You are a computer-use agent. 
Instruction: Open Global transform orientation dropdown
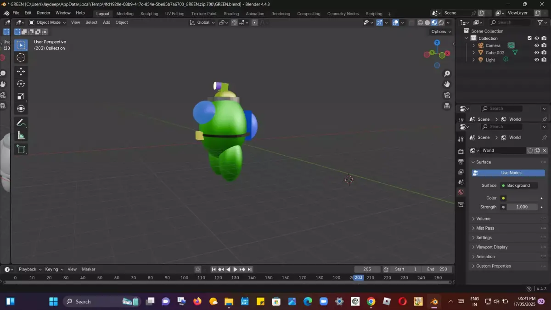coord(202,23)
